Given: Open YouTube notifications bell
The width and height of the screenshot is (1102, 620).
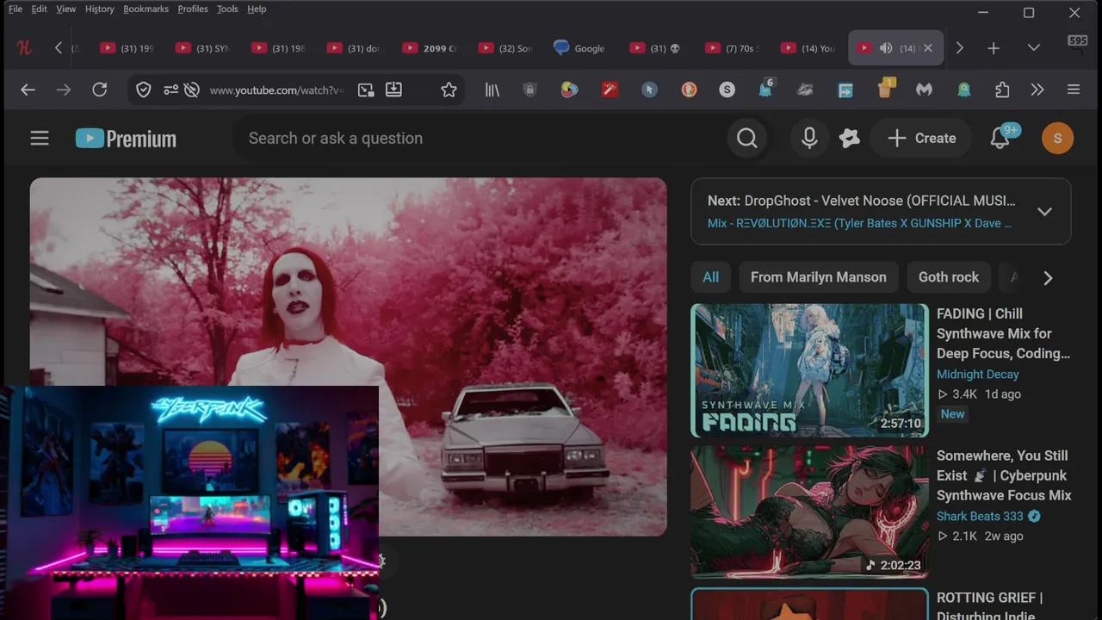Looking at the screenshot, I should tap(1000, 138).
